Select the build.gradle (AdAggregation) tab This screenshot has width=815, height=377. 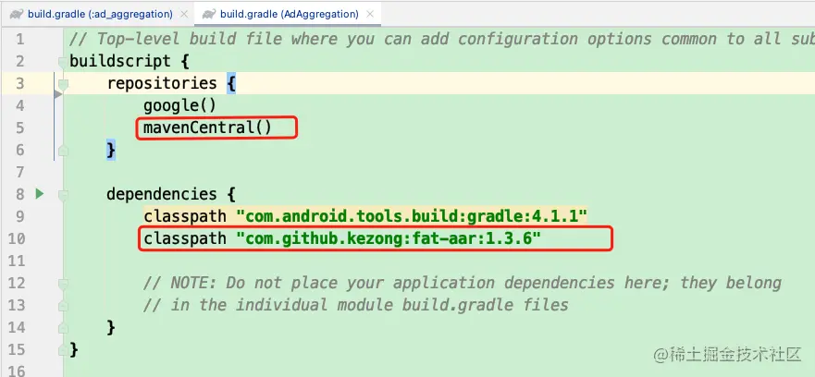tap(289, 14)
